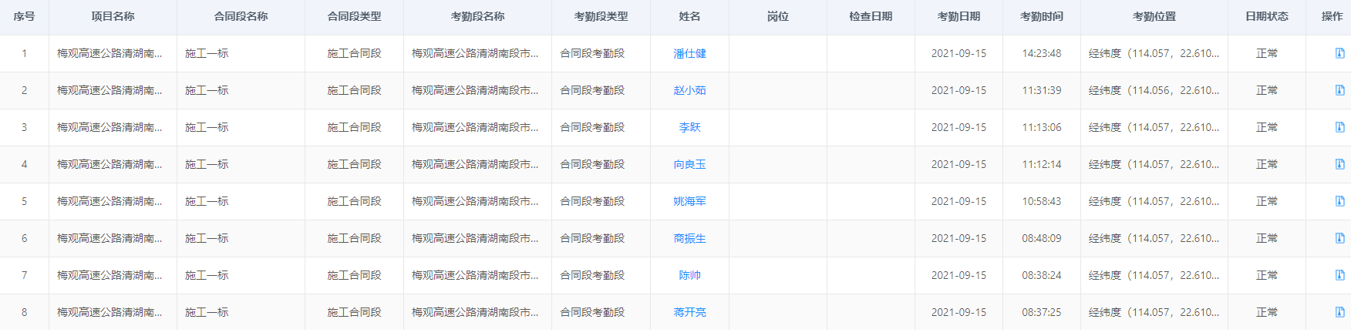Open the name link 潘仕健
The width and height of the screenshot is (1351, 336).
tap(689, 53)
